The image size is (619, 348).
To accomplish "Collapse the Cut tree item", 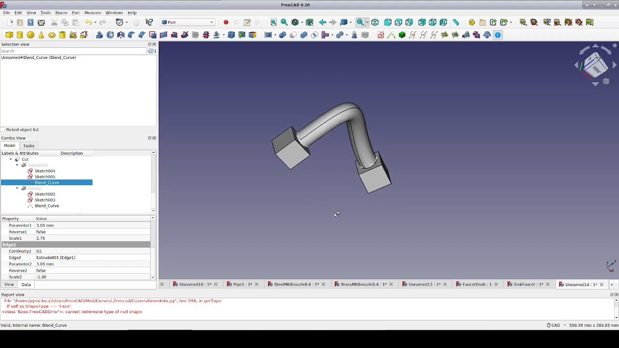I will coord(11,159).
